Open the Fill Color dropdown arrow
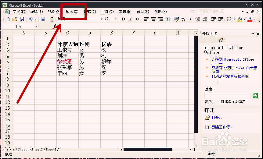The width and height of the screenshot is (263, 159). coord(244,19)
